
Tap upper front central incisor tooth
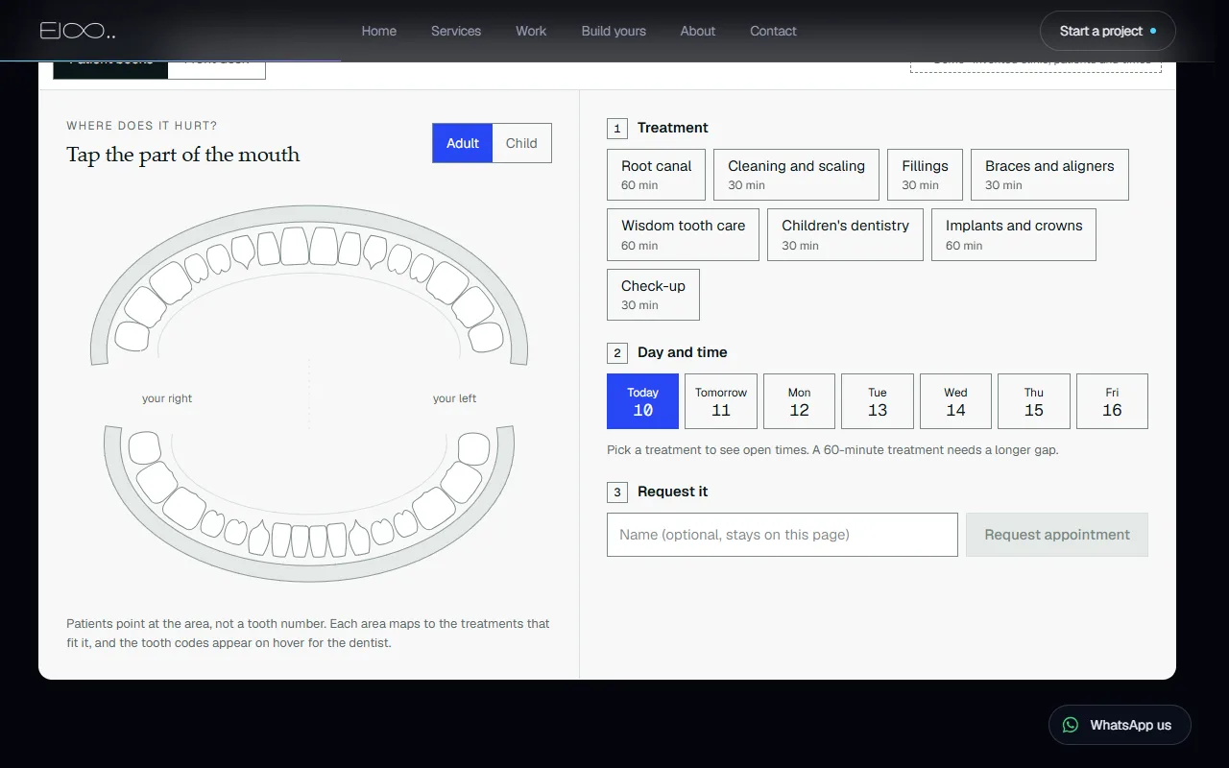[x=295, y=246]
